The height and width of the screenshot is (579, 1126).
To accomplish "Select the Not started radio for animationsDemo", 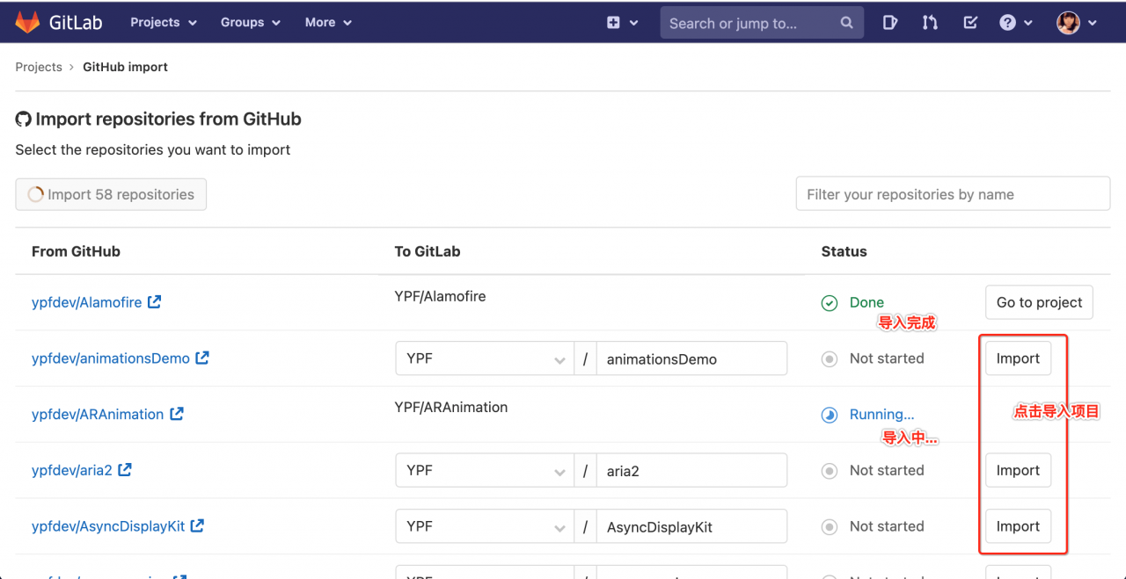I will coord(829,358).
